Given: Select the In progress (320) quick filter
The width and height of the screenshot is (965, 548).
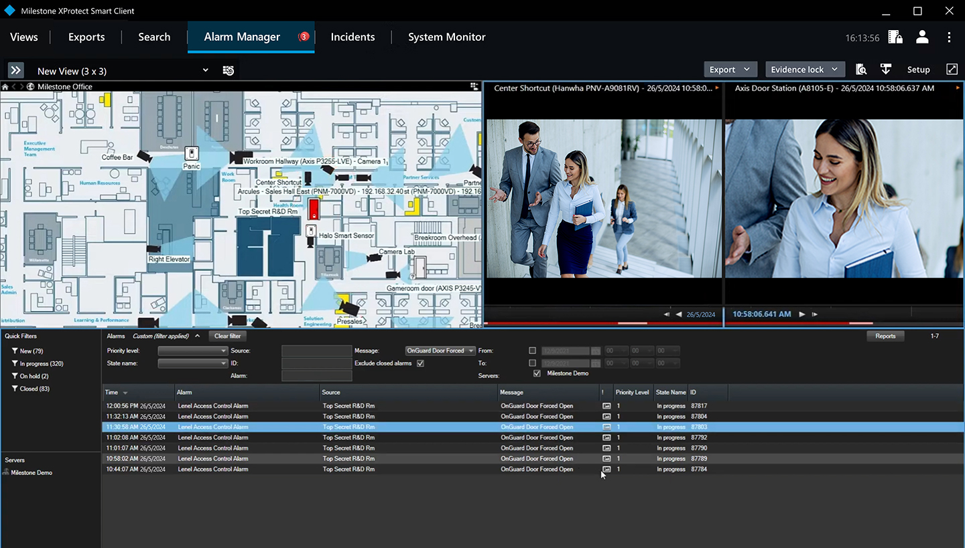Looking at the screenshot, I should pos(42,363).
